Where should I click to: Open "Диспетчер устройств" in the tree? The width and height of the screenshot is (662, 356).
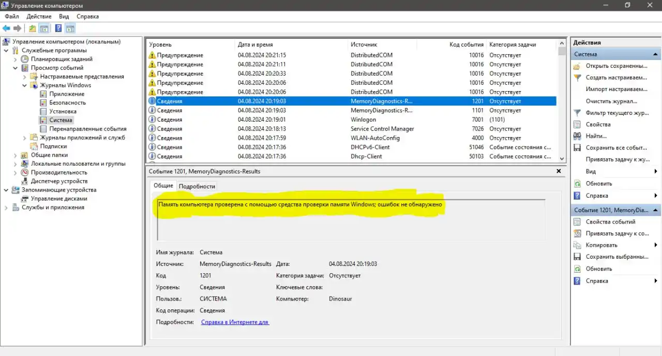[x=59, y=182]
